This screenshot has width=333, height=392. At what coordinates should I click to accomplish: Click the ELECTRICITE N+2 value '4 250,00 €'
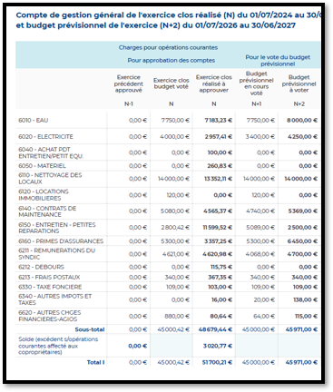(302, 137)
